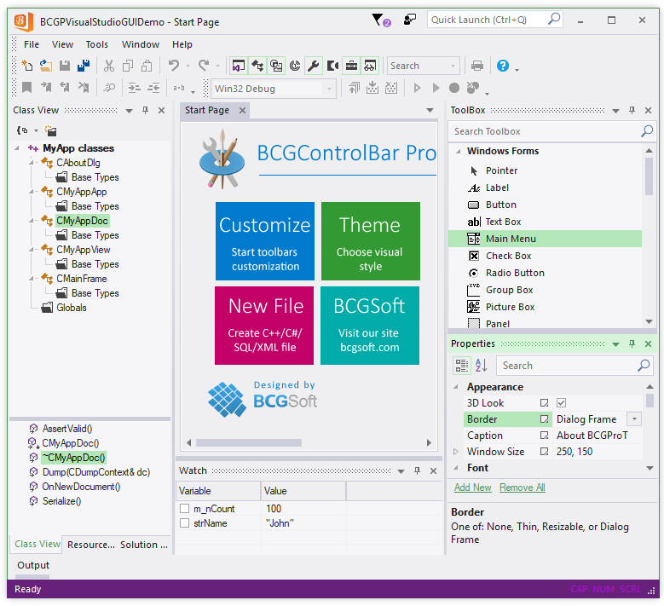Click the breakpoint circle icon
664x606 pixels.
[454, 88]
